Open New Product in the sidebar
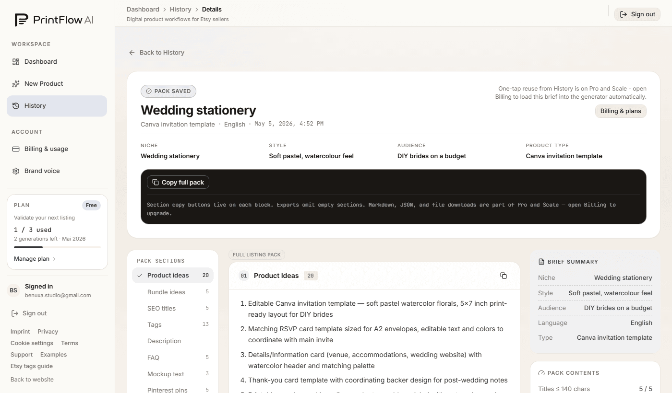The height and width of the screenshot is (393, 672). 57,83
